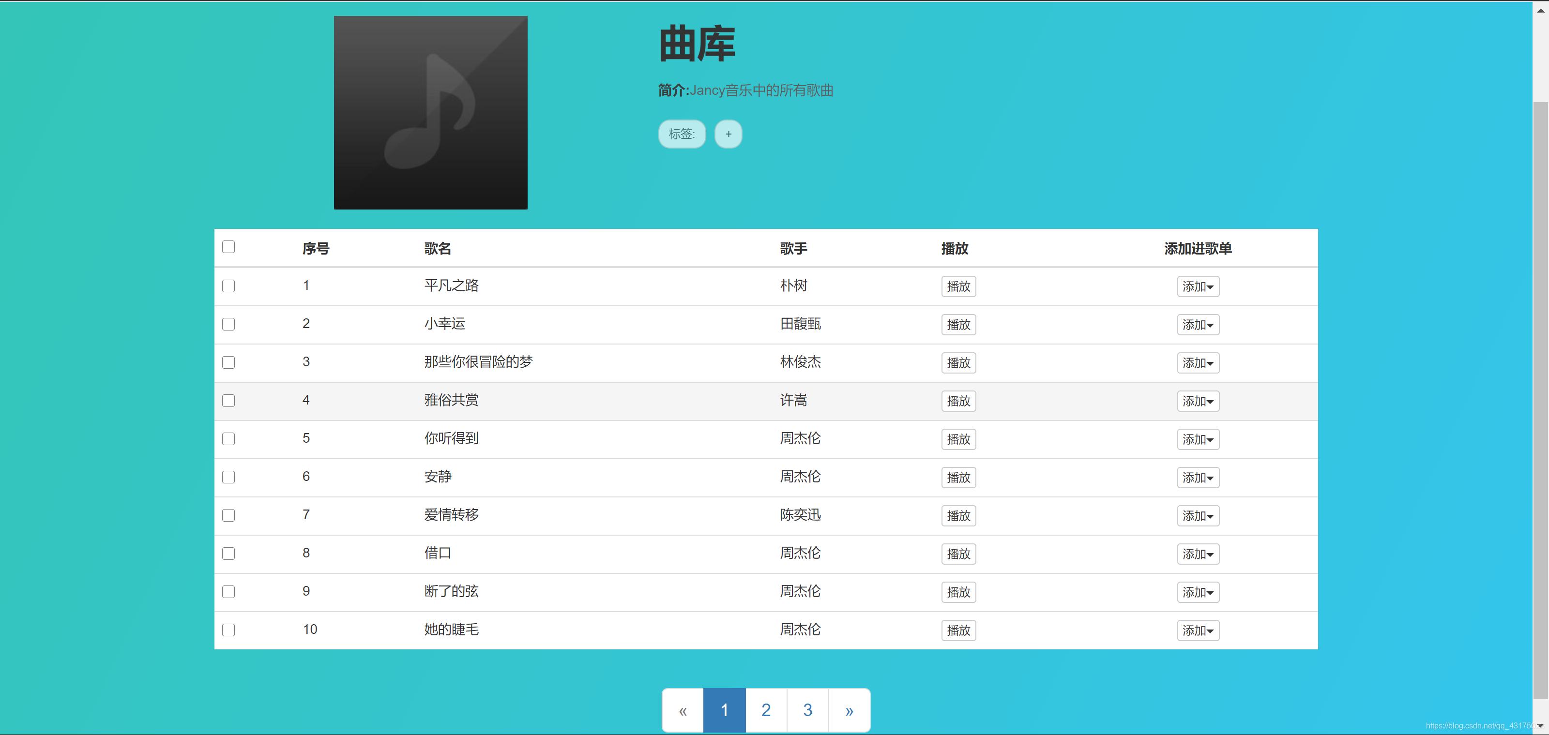Click the 曲库 page heading
The width and height of the screenshot is (1549, 735).
pyautogui.click(x=698, y=44)
